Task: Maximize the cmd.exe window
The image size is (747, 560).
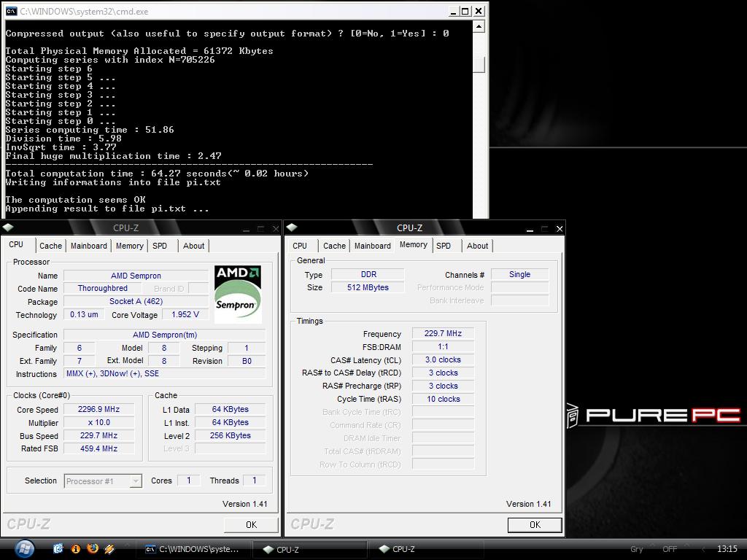Action: [x=465, y=12]
